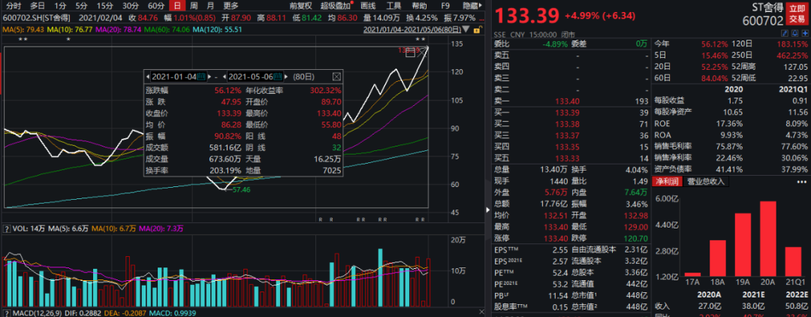
Task: Open the 前复权 adjustment option
Action: click(301, 6)
